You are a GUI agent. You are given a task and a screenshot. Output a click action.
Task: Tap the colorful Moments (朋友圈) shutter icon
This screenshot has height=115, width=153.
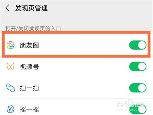[x=10, y=45]
